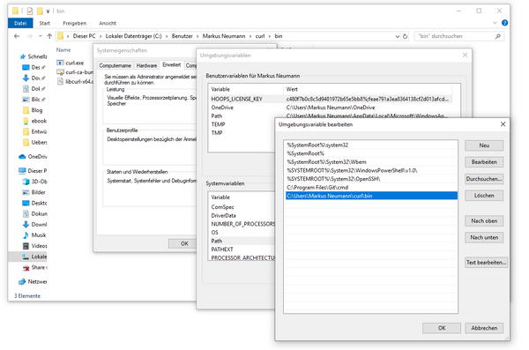Confirm the edit dialog with OK
This screenshot has width=529, height=350.
(x=442, y=328)
